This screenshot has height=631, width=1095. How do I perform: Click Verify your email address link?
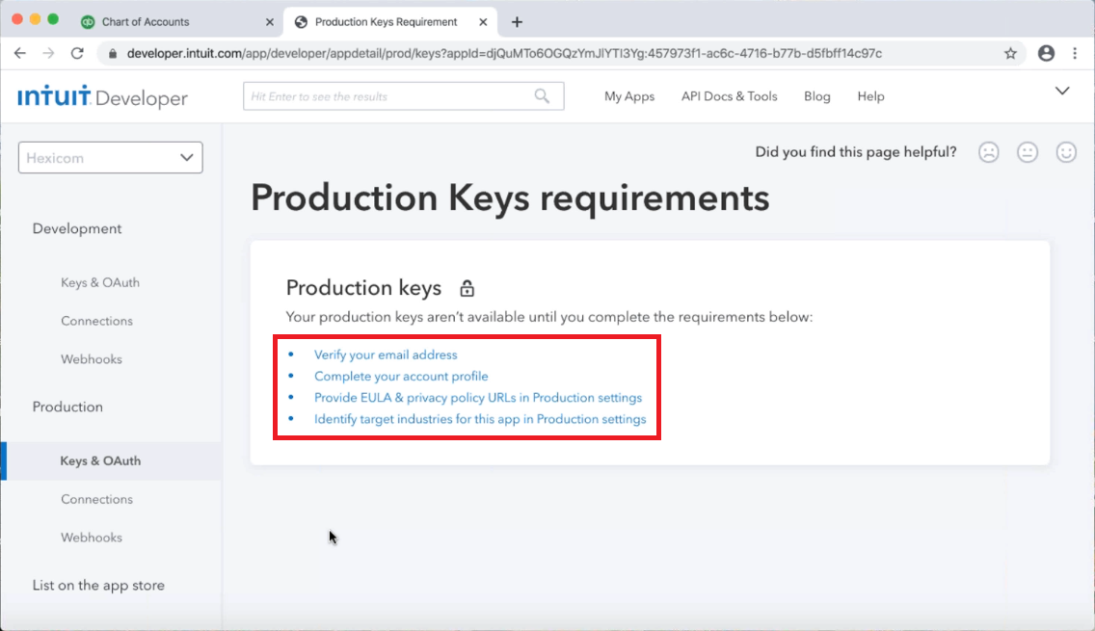(386, 355)
